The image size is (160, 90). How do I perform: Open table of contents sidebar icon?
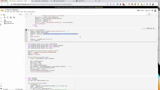point(1,15)
